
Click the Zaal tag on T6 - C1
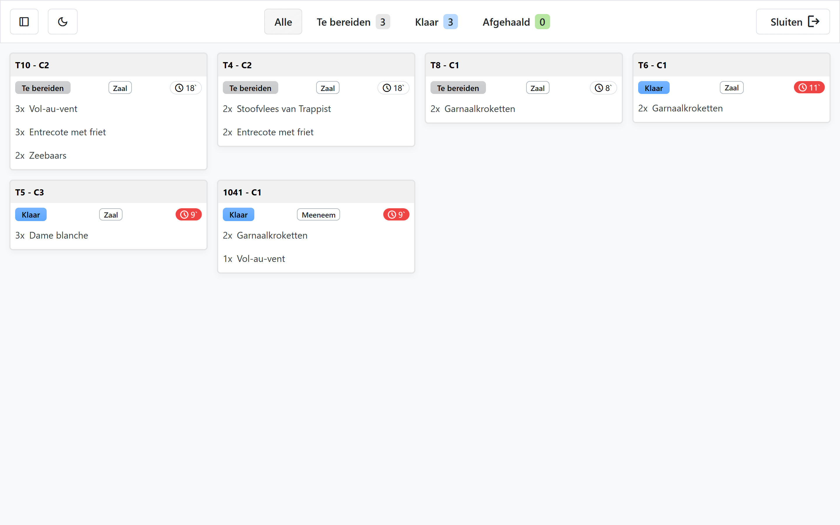click(x=732, y=87)
